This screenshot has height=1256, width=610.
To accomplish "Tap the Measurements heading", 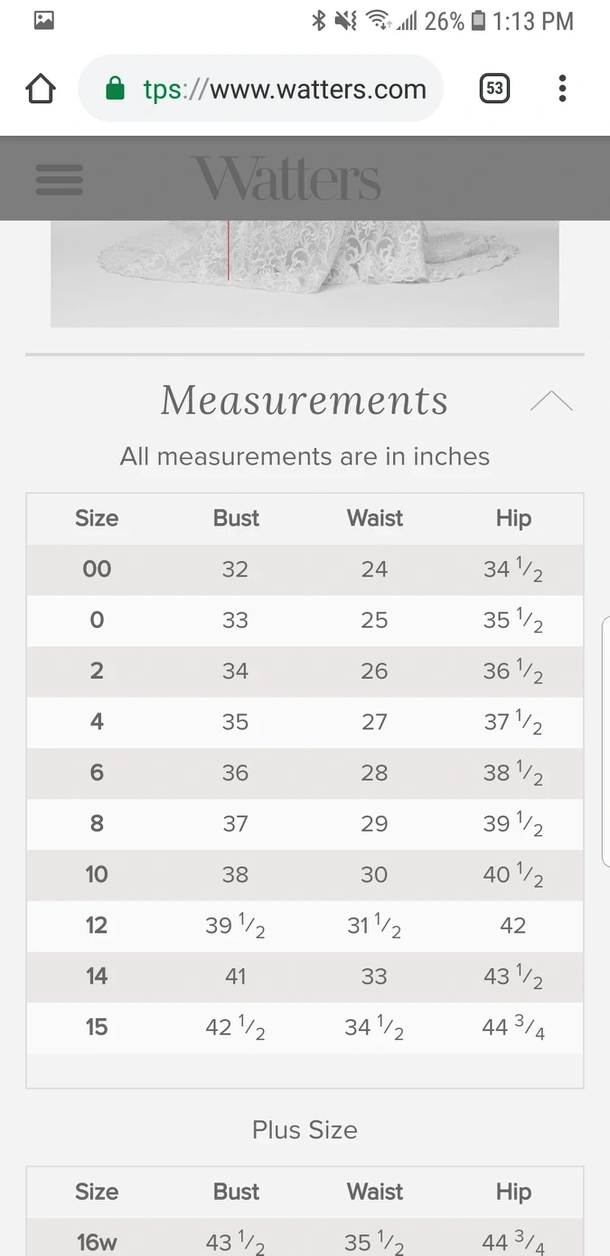I will 305,401.
